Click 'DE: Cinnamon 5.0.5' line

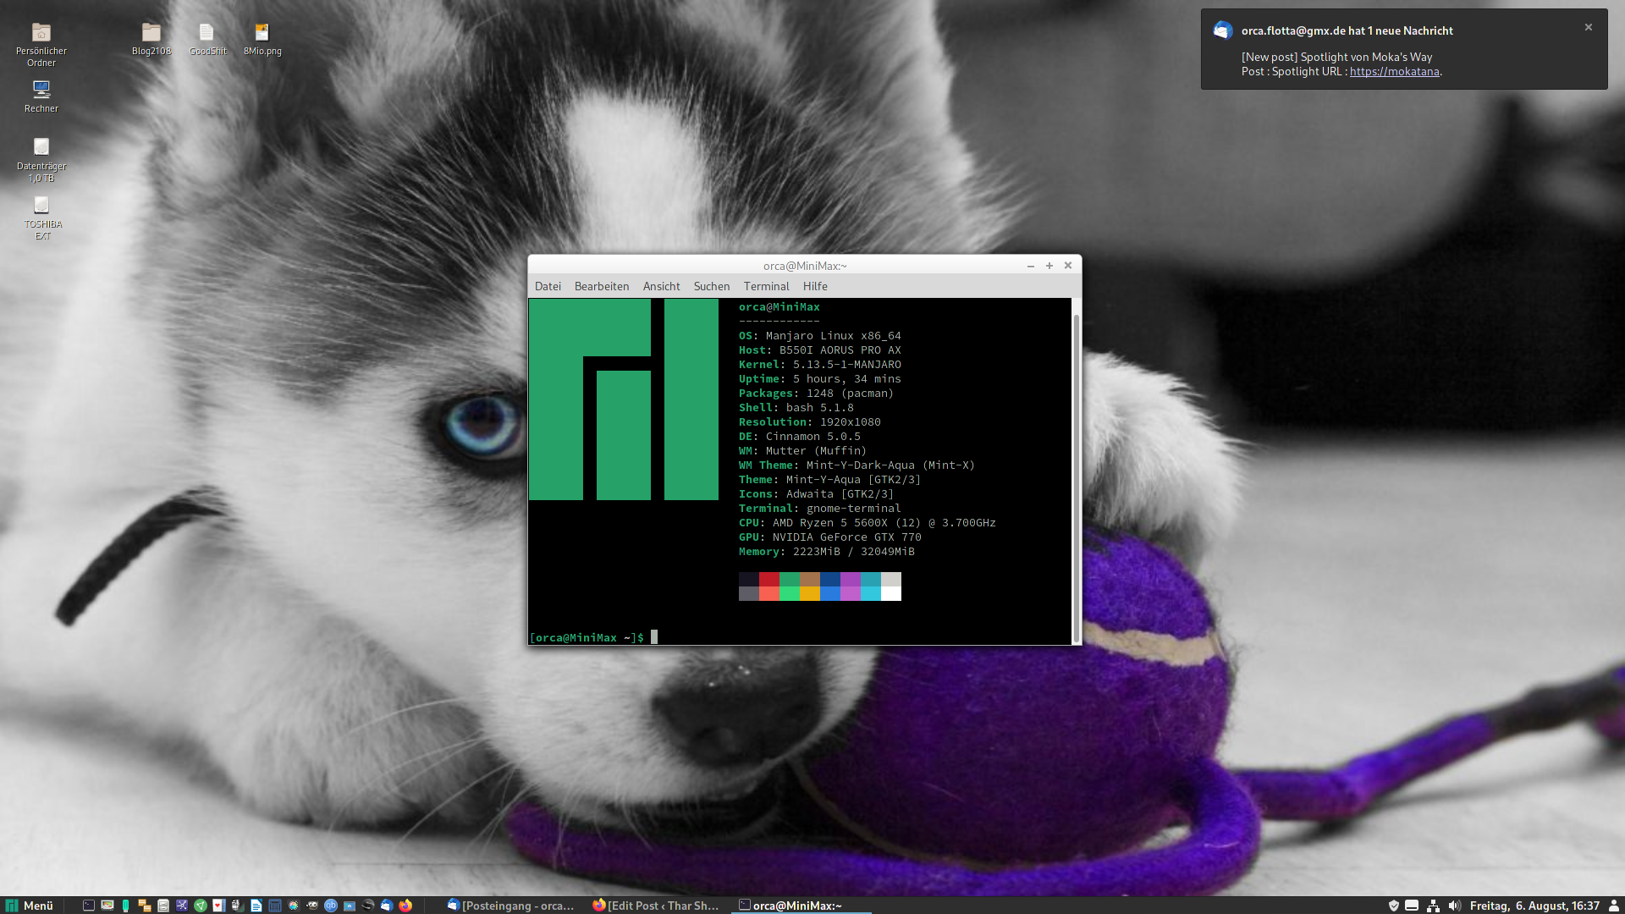point(799,437)
